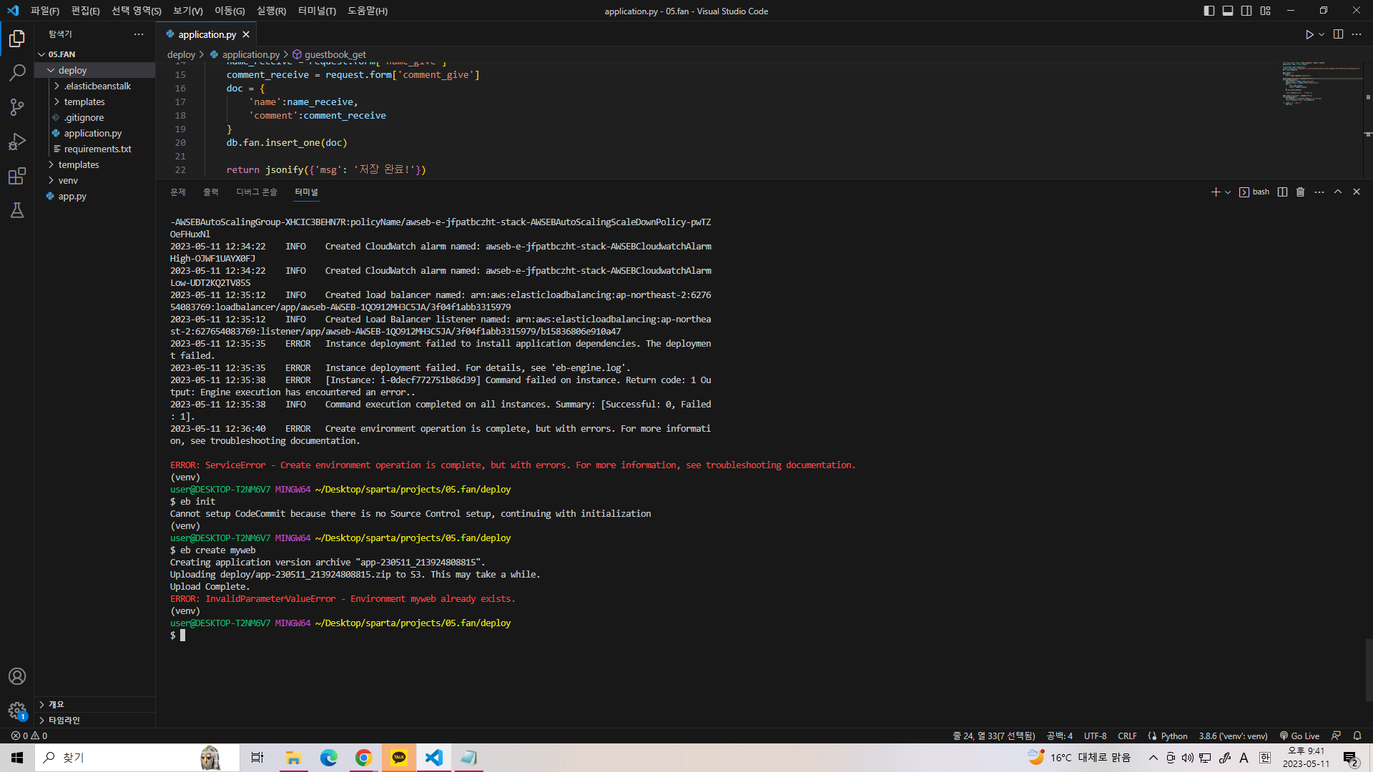
Task: Open the Accounts menu icon
Action: (x=17, y=676)
